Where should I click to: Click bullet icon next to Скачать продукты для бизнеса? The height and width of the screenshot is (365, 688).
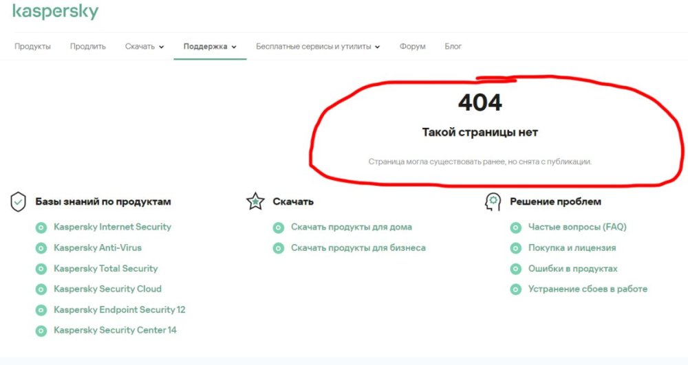tap(278, 248)
